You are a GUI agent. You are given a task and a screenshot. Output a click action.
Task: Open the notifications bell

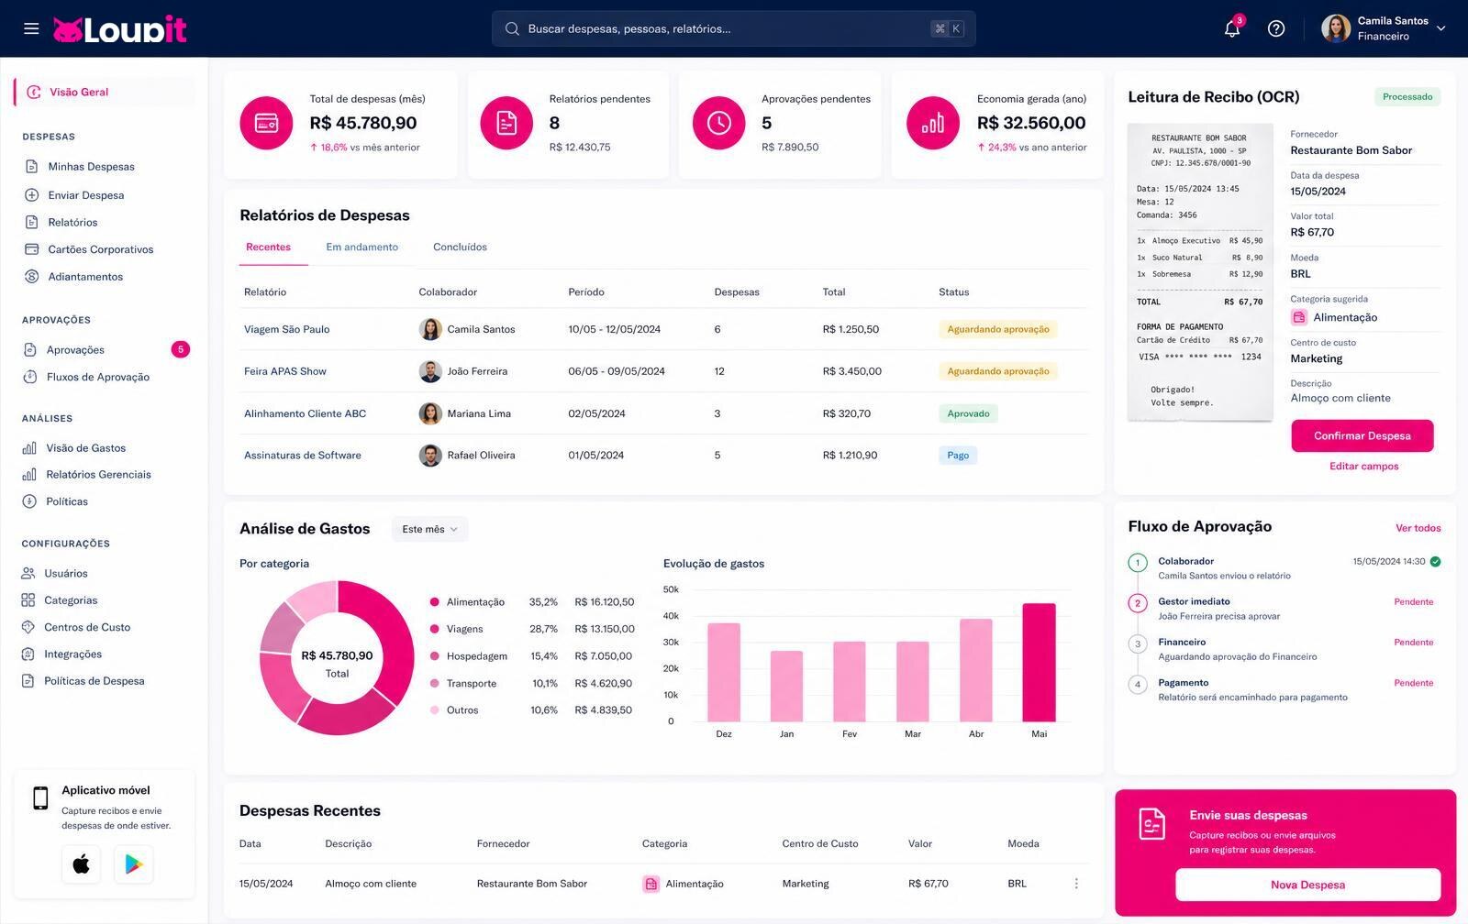click(1232, 28)
